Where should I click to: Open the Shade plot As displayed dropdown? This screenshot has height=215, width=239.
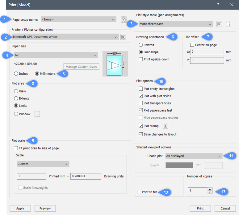(194, 156)
